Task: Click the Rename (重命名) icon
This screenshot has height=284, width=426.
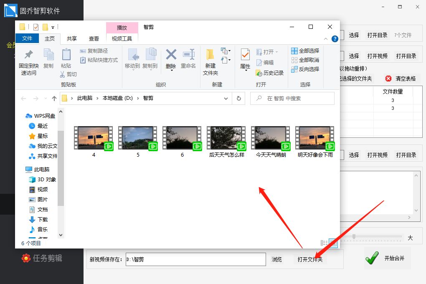Action: pos(188,55)
